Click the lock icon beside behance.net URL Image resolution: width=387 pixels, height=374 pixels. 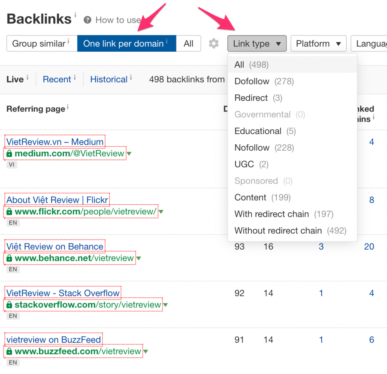pyautogui.click(x=9, y=258)
